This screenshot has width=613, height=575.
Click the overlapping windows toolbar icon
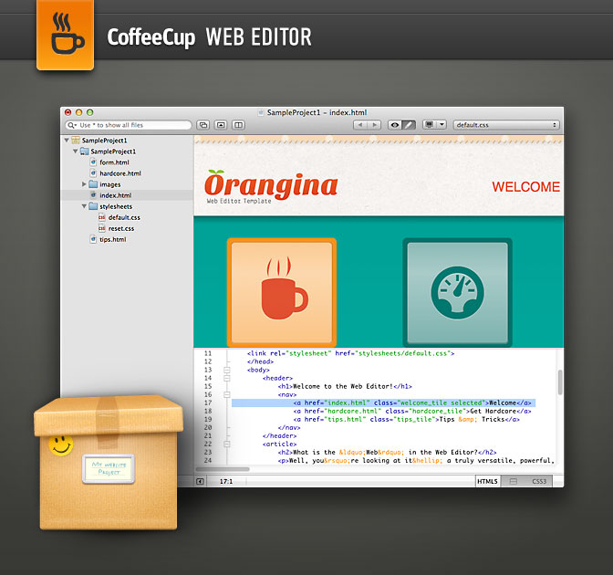203,125
